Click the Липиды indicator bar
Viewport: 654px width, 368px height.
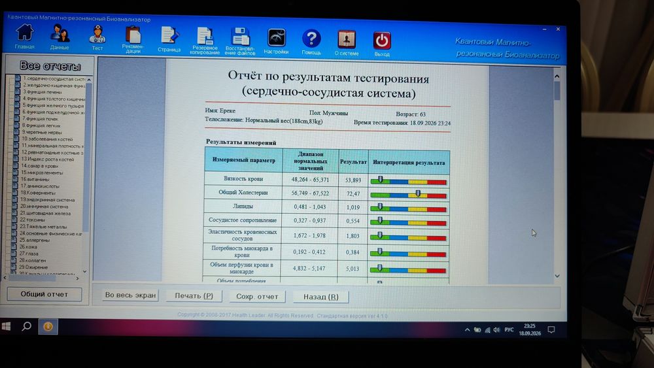pos(408,209)
